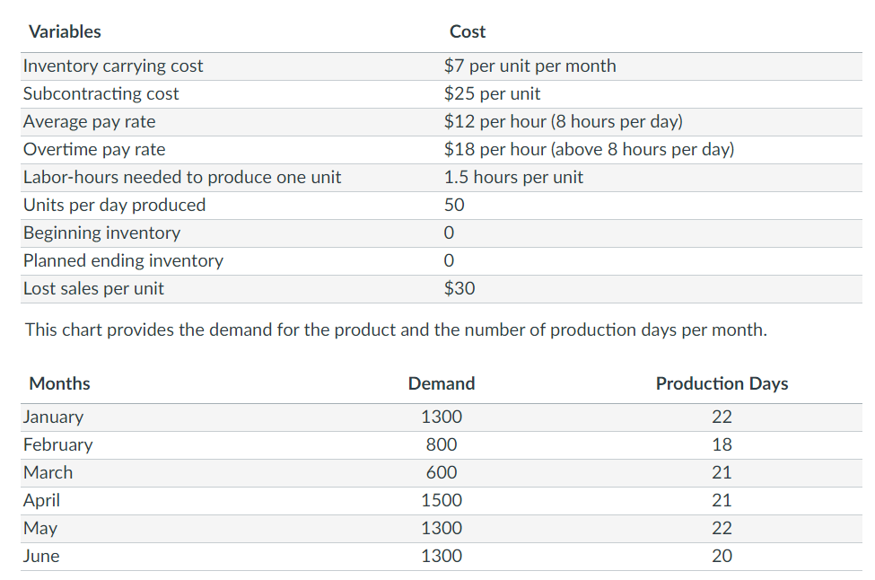This screenshot has height=580, width=875.
Task: Click June's production days value 20
Action: click(x=722, y=556)
